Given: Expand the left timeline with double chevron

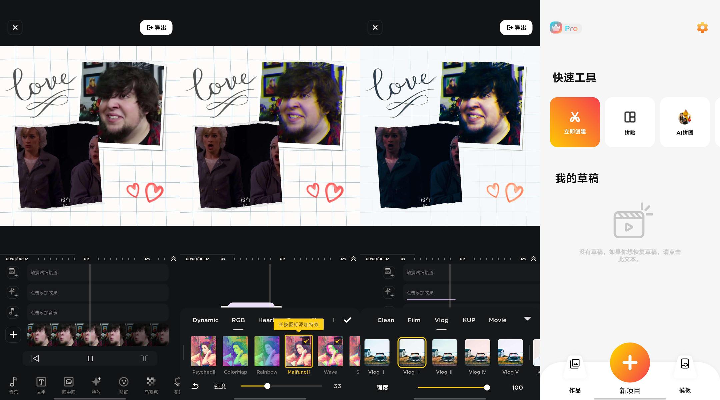Looking at the screenshot, I should [x=173, y=259].
